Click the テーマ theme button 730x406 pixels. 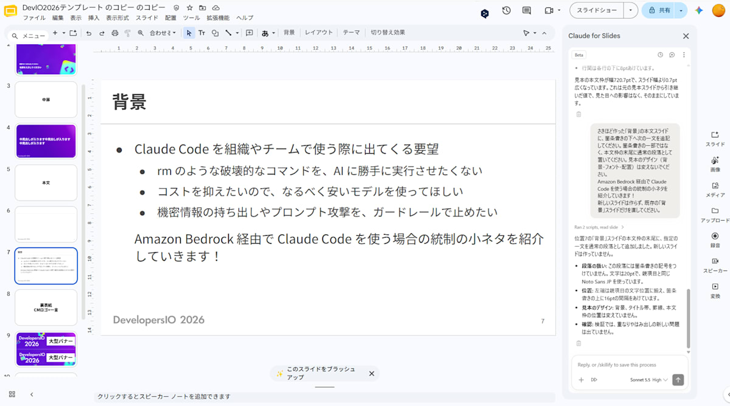pyautogui.click(x=351, y=33)
